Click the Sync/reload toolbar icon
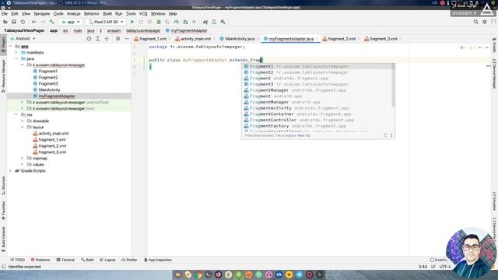Viewport: 498px width, 280px height. [x=23, y=22]
